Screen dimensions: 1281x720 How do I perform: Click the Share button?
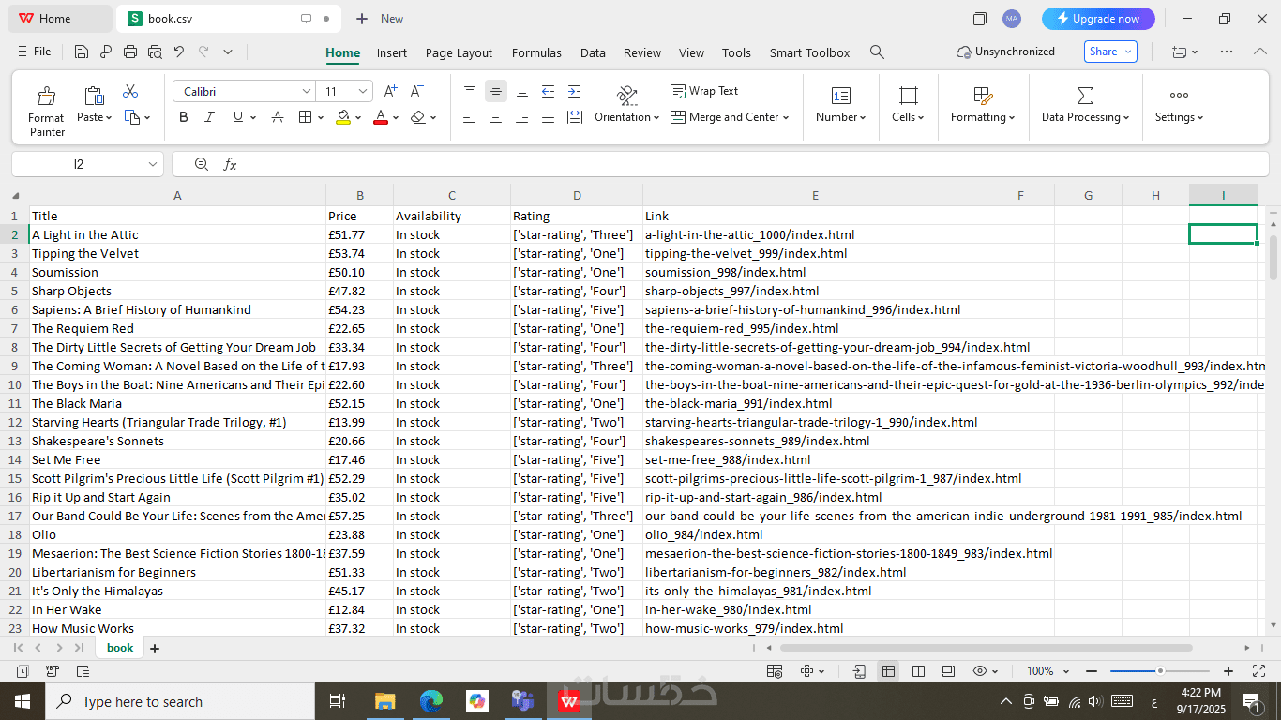tap(1110, 52)
